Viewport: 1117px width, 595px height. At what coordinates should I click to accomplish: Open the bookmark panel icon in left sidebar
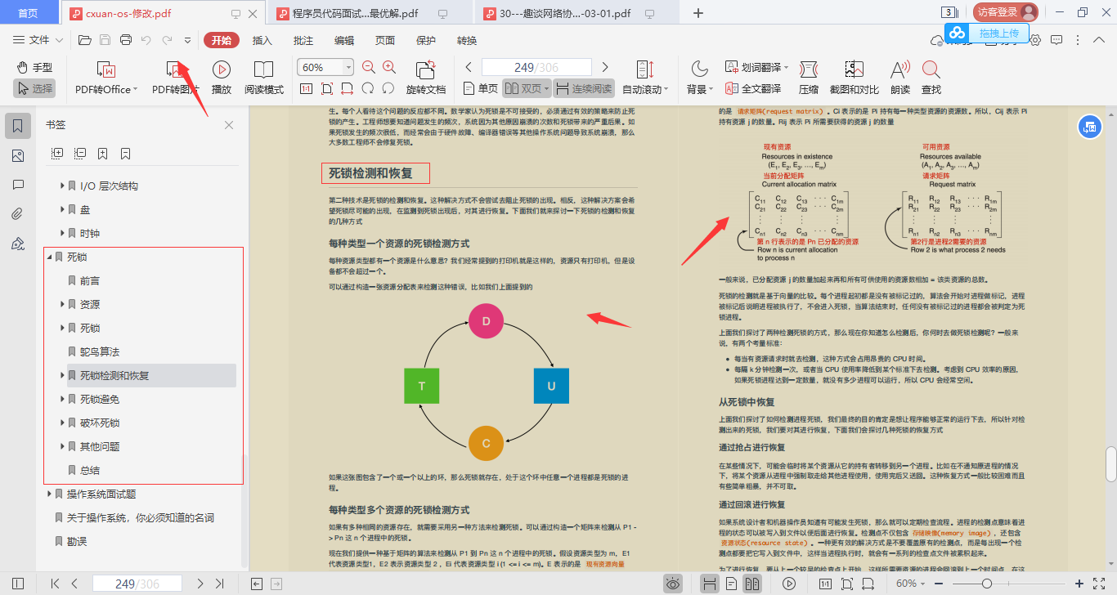point(18,126)
